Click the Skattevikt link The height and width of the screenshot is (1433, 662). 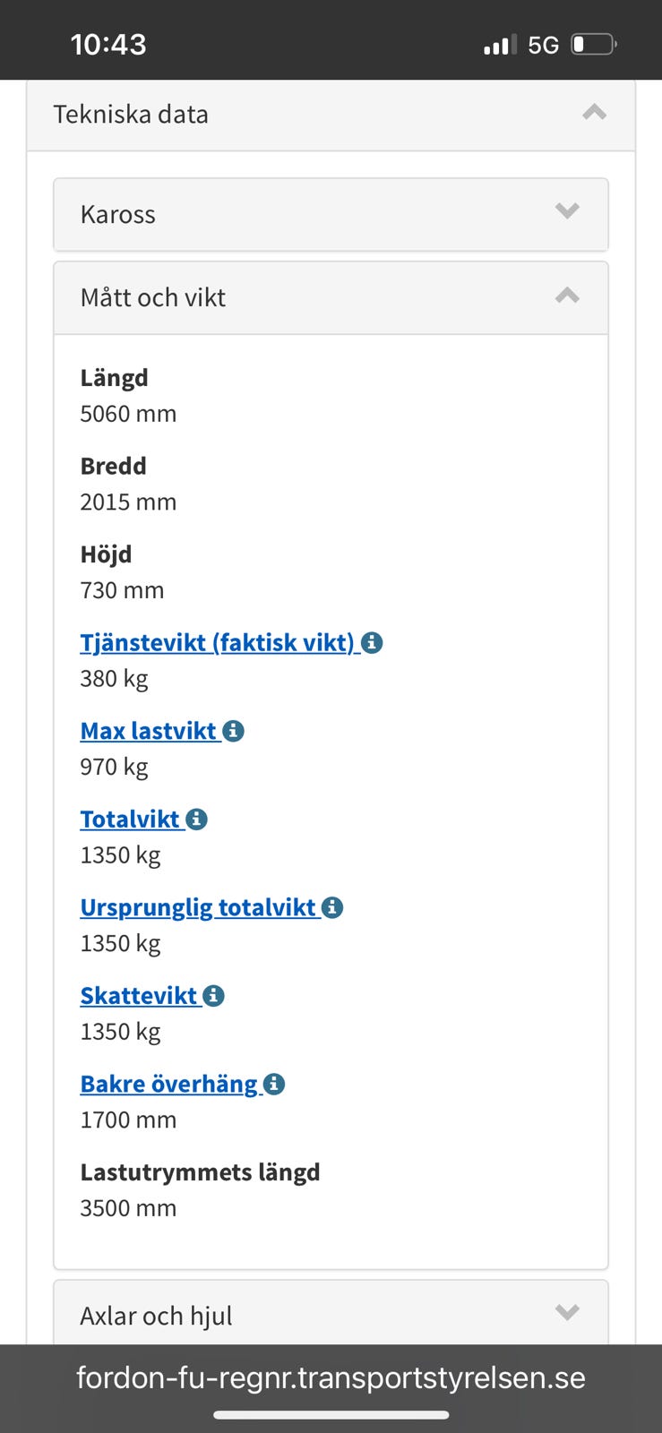(x=139, y=996)
